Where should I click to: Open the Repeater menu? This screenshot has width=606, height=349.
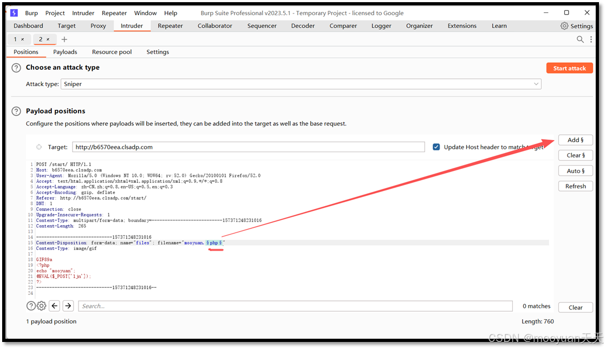point(114,13)
